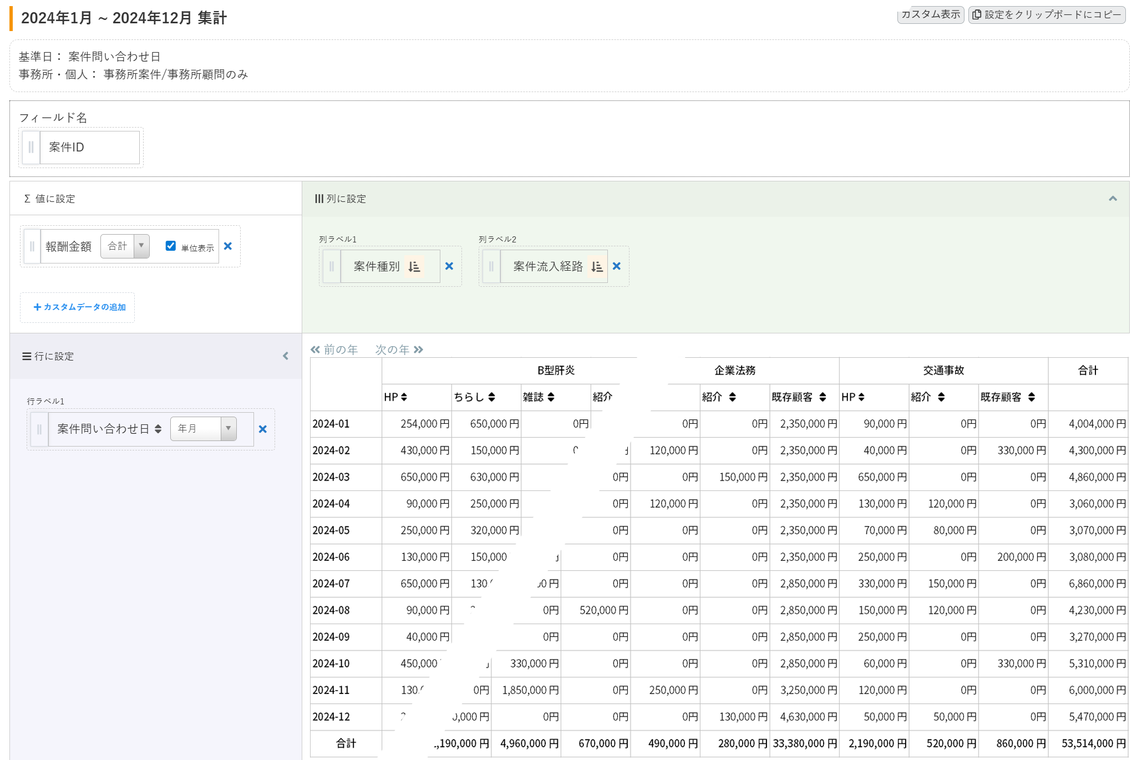This screenshot has width=1132, height=760.
Task: Collapse the 列に設定 panel
Action: (x=1113, y=199)
